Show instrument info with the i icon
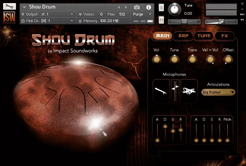The width and height of the screenshot is (246, 166). click(x=148, y=7)
